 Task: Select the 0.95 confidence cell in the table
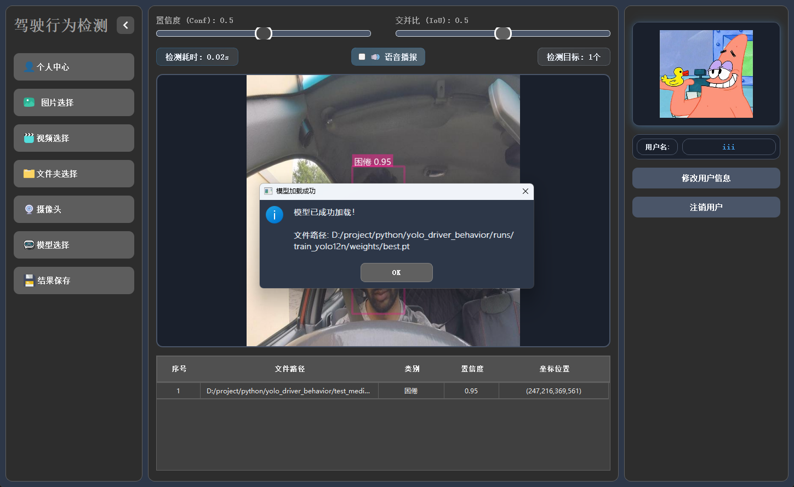[471, 391]
